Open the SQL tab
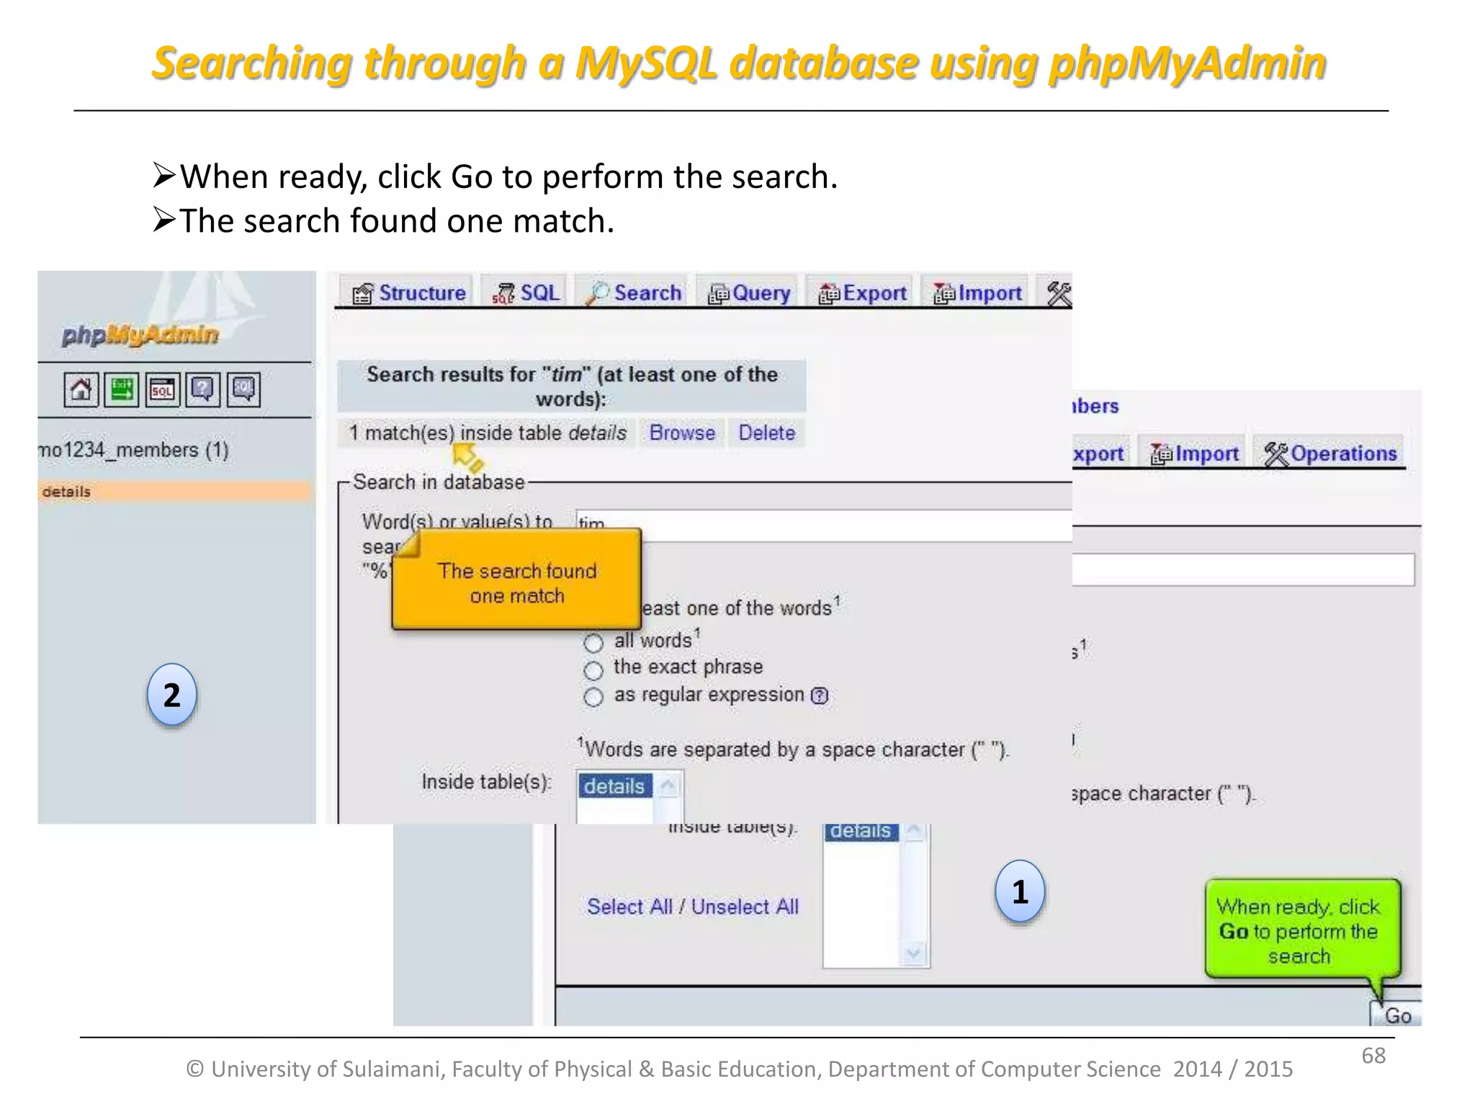This screenshot has width=1475, height=1106. [525, 293]
